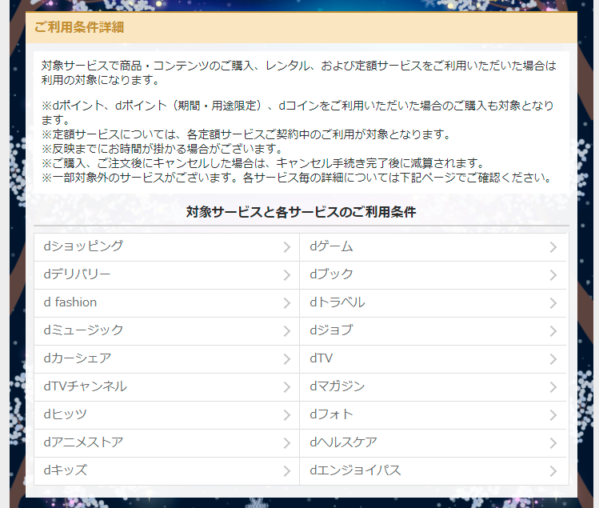The height and width of the screenshot is (508, 599).
Task: Click the note starting ※定額サービスについては
Action: pos(246,134)
